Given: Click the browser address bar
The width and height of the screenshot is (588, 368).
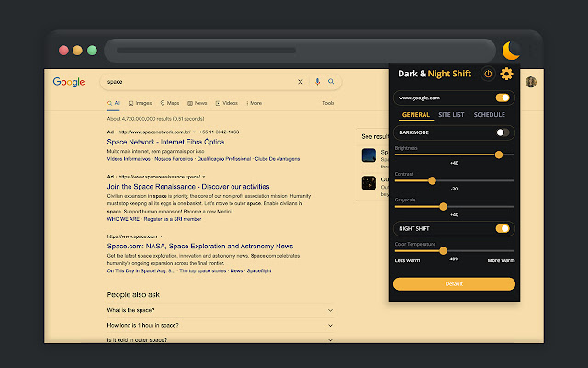Looking at the screenshot, I should click(300, 51).
